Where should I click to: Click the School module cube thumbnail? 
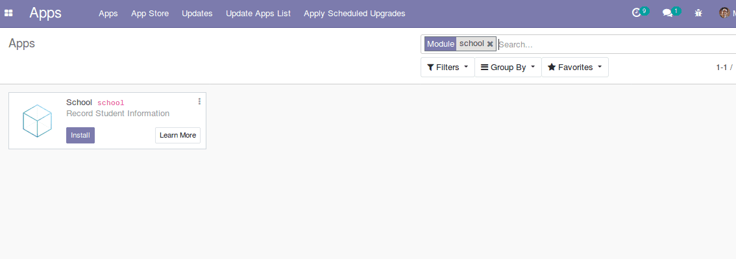click(37, 121)
